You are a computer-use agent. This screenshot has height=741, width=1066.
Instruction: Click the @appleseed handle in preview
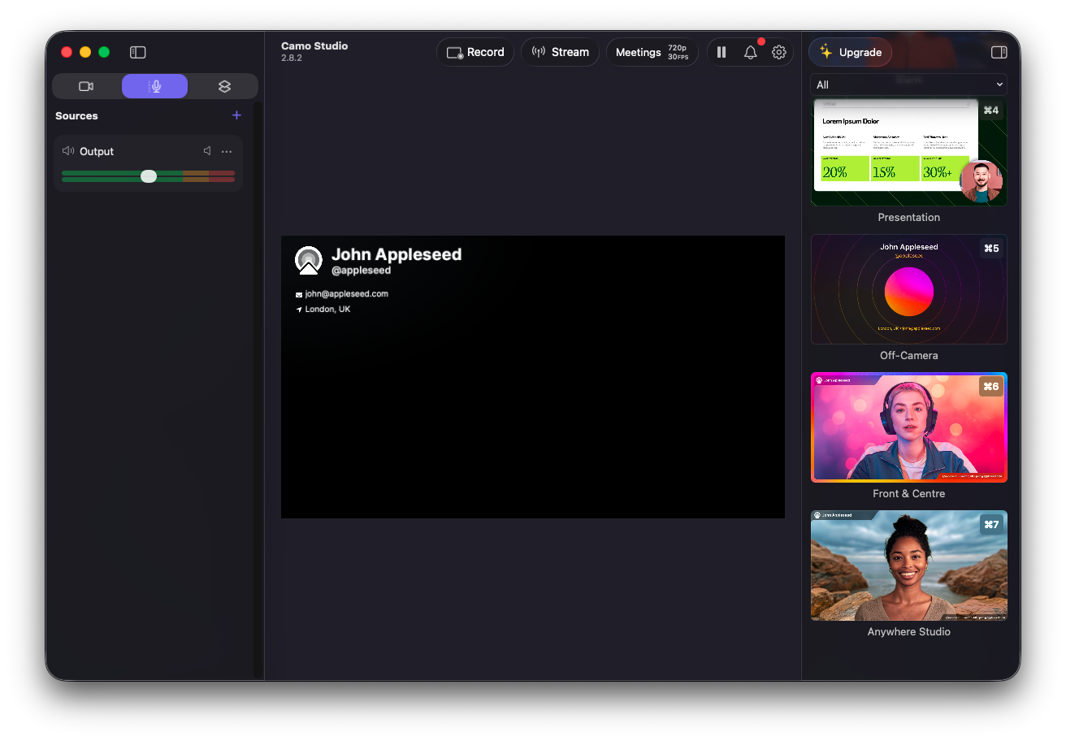click(361, 271)
